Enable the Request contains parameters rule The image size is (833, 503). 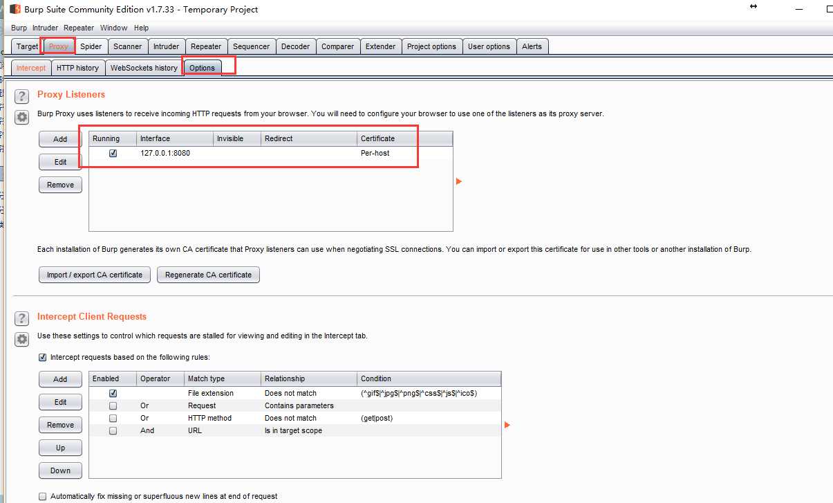click(113, 405)
